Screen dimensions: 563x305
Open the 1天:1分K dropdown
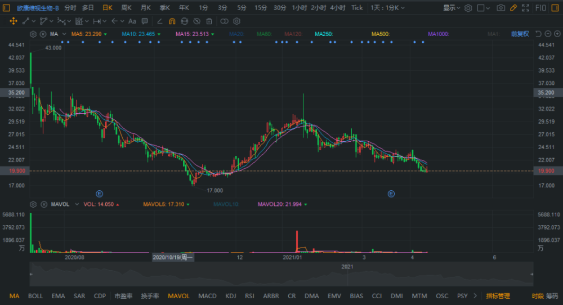click(x=387, y=7)
